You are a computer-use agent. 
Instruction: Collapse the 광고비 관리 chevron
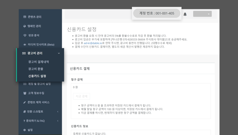(x=59, y=53)
